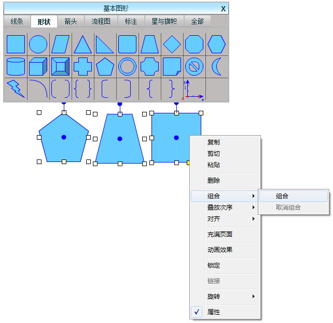The width and height of the screenshot is (333, 323).
Task: Insert the coordinate axes shape
Action: pos(194,90)
